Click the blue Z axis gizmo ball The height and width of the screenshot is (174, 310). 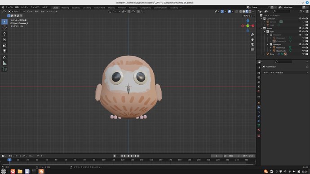(248, 21)
